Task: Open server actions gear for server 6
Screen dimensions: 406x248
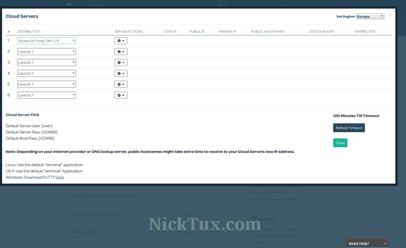Action: (121, 95)
